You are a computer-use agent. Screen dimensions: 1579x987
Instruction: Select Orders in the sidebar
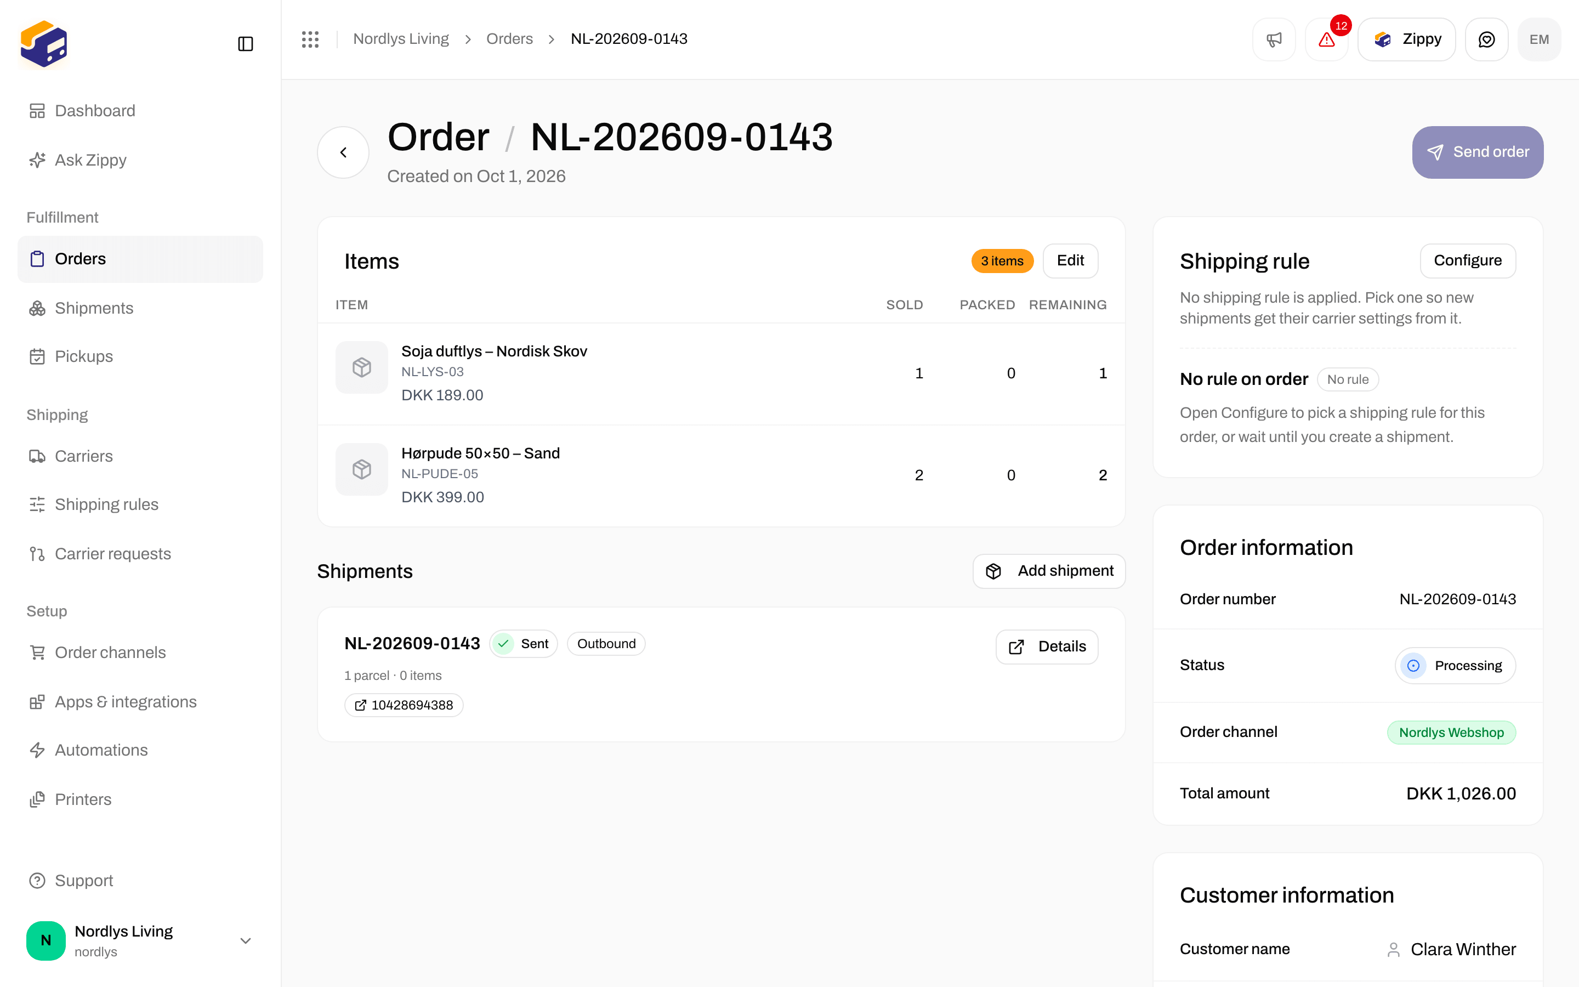[140, 259]
